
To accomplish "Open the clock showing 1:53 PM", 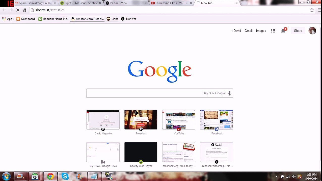I will pyautogui.click(x=311, y=176).
